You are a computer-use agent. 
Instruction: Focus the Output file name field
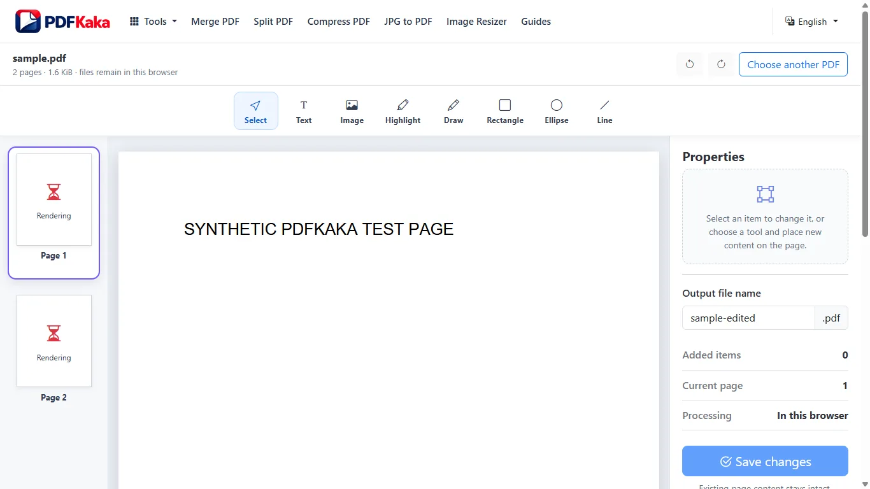[x=748, y=318]
